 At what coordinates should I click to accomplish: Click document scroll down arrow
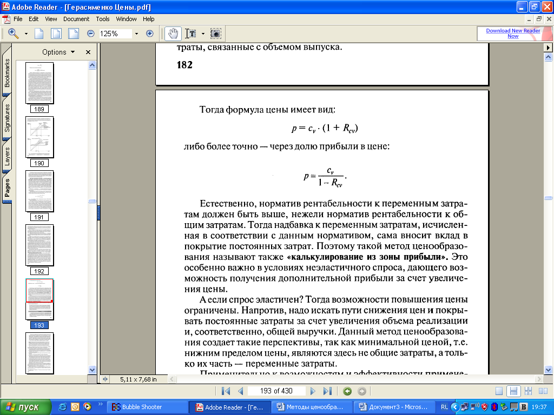coord(548,370)
